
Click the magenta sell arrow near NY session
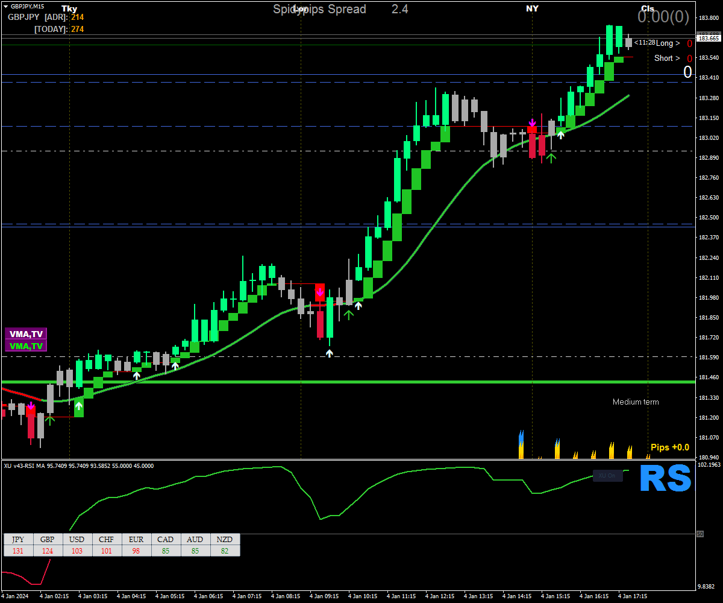tap(532, 123)
